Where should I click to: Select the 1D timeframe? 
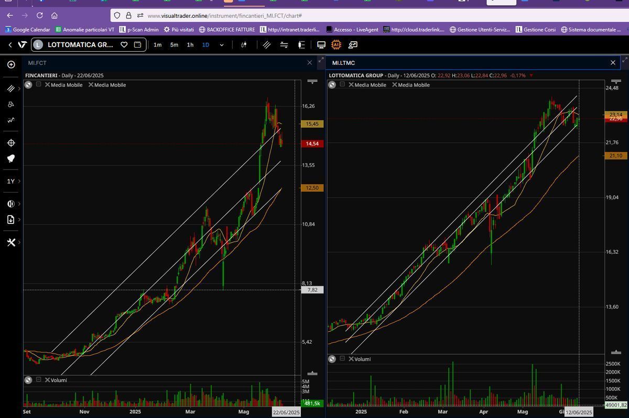click(206, 45)
